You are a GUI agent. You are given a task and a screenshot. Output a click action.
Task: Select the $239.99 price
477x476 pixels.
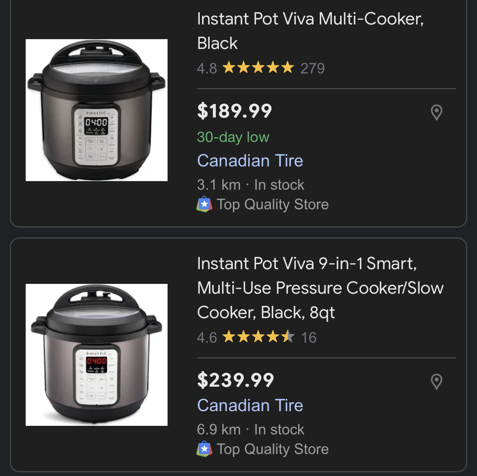[x=235, y=380]
